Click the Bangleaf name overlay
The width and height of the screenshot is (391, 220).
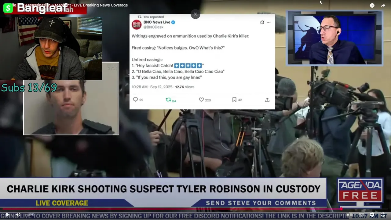42,8
